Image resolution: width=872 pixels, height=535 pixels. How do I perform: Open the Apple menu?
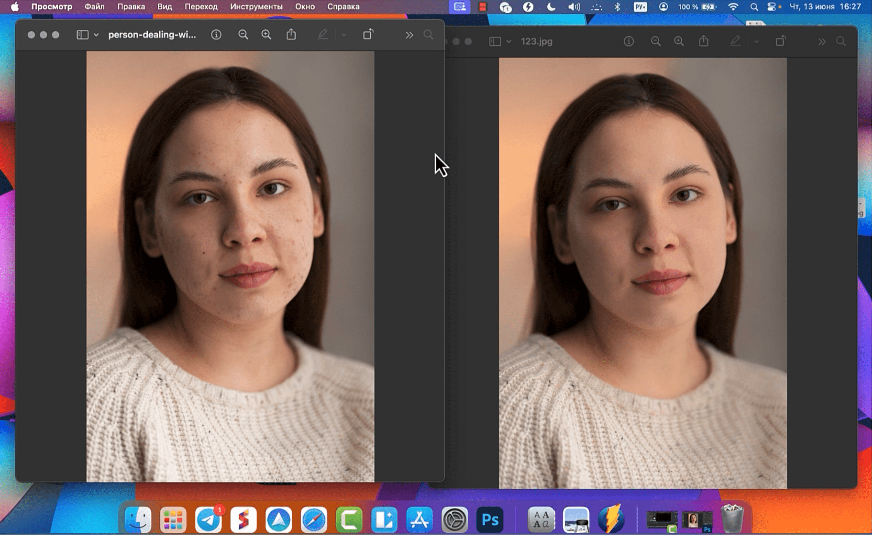(14, 7)
